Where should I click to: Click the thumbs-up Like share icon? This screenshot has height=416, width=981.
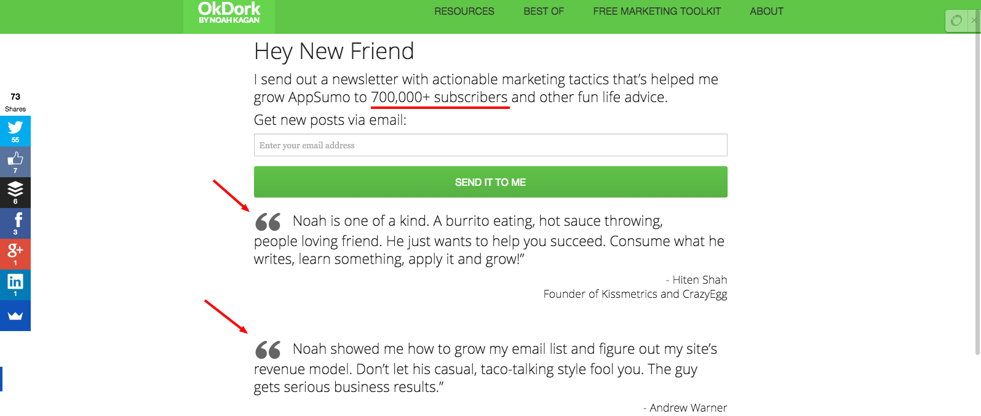click(x=15, y=162)
